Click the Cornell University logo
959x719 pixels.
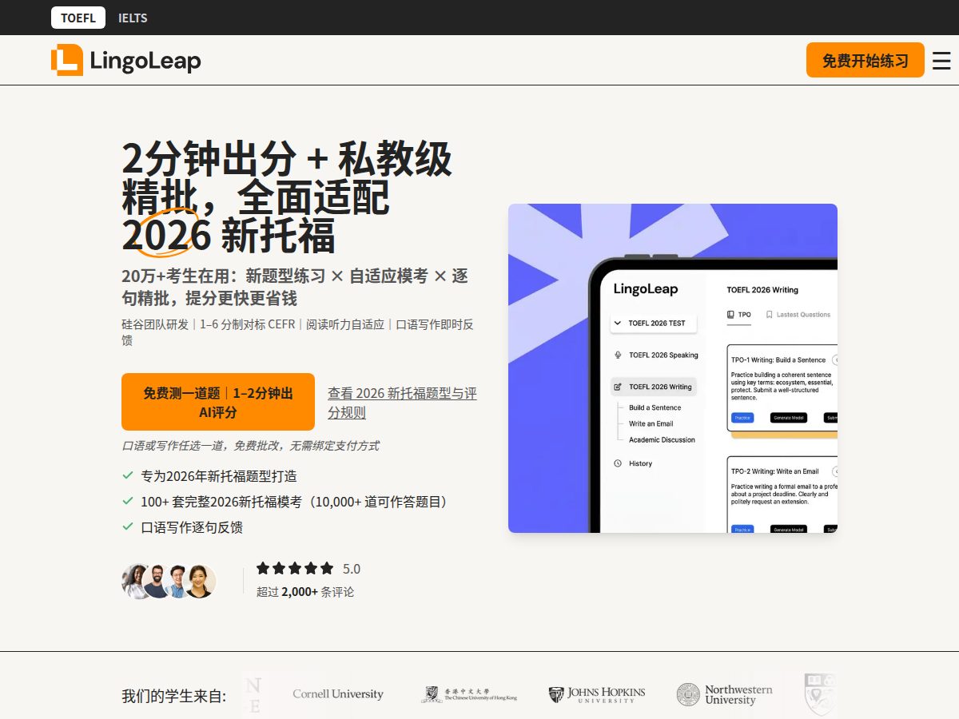pos(338,694)
